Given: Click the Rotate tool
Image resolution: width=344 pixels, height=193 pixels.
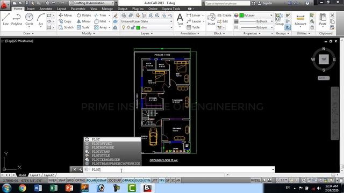Looking at the screenshot, I should click(84, 16).
